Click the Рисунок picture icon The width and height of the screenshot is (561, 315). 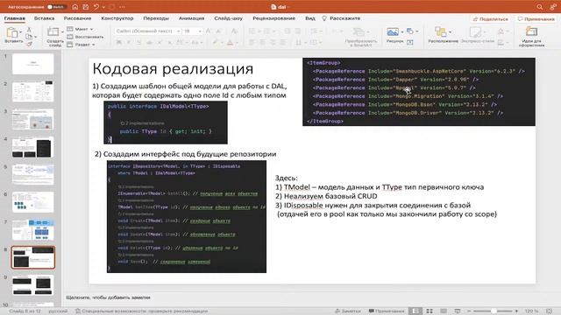[x=393, y=32]
